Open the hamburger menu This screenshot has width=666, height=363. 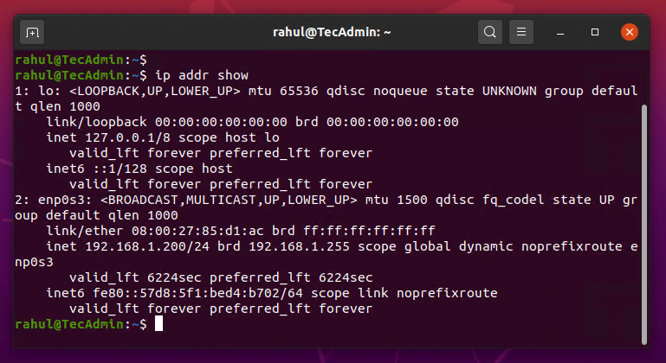point(521,32)
